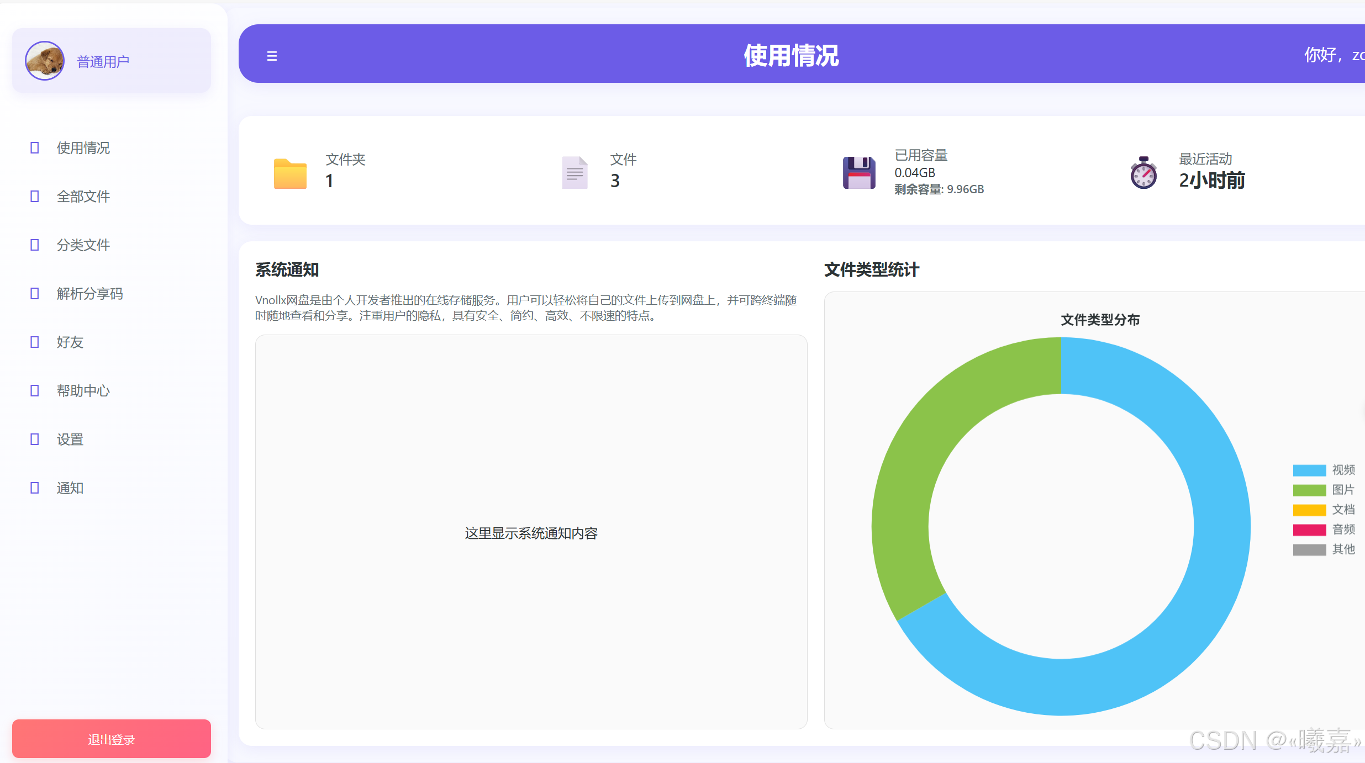Click the 音频 pink legend swatch

pyautogui.click(x=1309, y=529)
